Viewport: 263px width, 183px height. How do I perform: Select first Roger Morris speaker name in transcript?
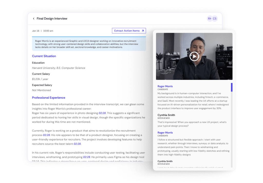[x=165, y=86]
